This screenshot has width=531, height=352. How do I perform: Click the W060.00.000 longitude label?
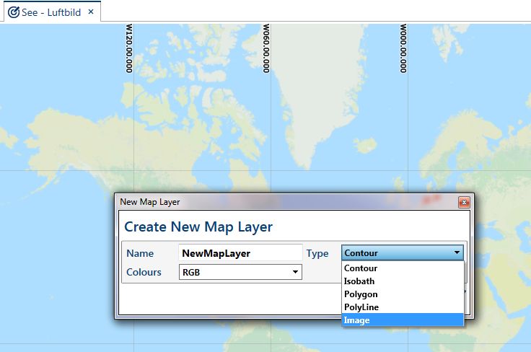pyautogui.click(x=266, y=48)
